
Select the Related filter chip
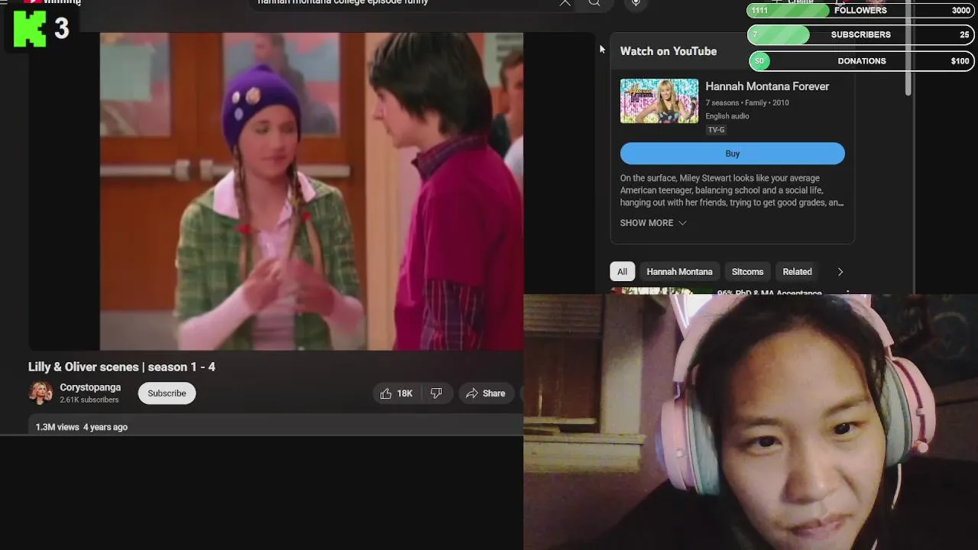[797, 272]
